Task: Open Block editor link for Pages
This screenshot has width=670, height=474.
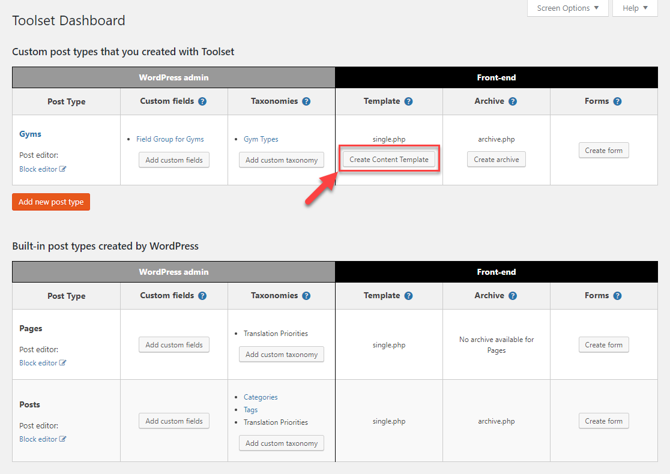Action: point(38,363)
